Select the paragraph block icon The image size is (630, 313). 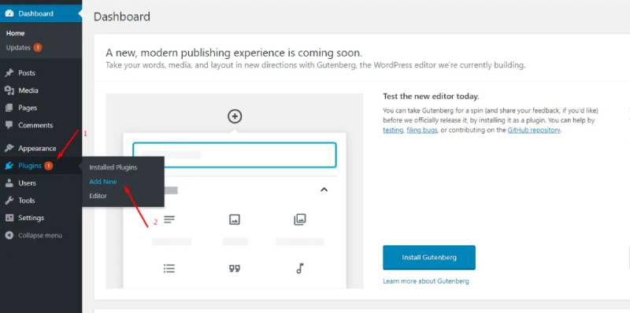click(x=169, y=219)
